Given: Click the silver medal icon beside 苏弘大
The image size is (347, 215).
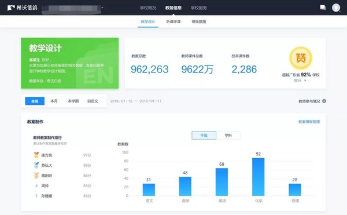Looking at the screenshot, I should tap(36, 165).
